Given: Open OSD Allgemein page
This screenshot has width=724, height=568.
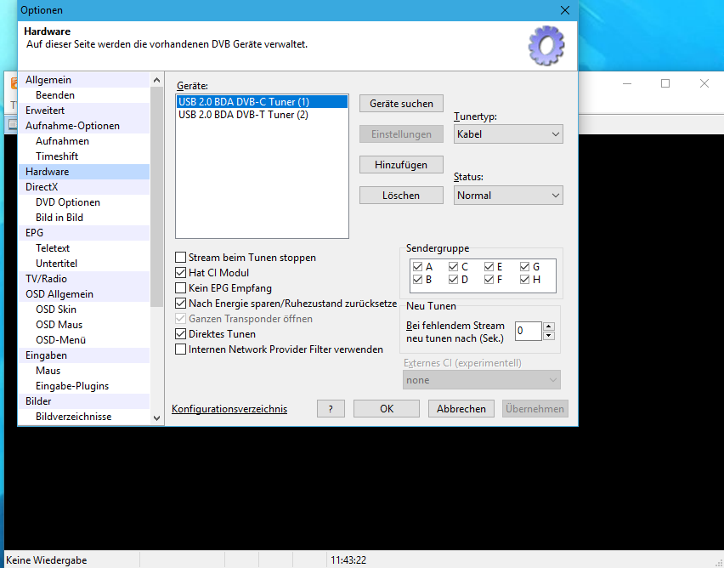Looking at the screenshot, I should coord(84,294).
